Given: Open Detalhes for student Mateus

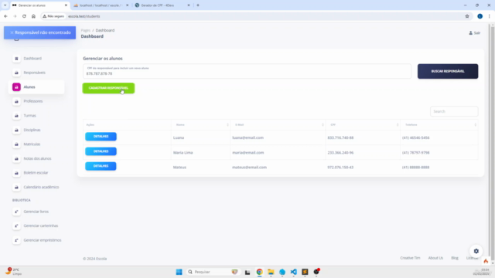Looking at the screenshot, I should (101, 166).
